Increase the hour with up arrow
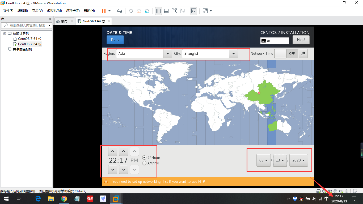 pos(113,151)
